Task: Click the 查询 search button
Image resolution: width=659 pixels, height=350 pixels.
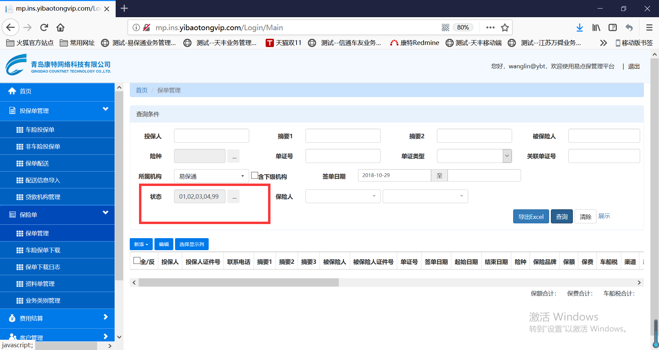Action: click(562, 217)
